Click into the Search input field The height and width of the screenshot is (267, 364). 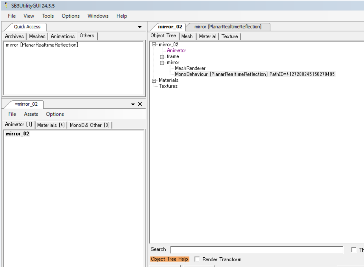click(x=257, y=250)
